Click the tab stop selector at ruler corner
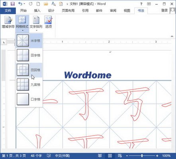176x159 pixels. (x=4, y=43)
